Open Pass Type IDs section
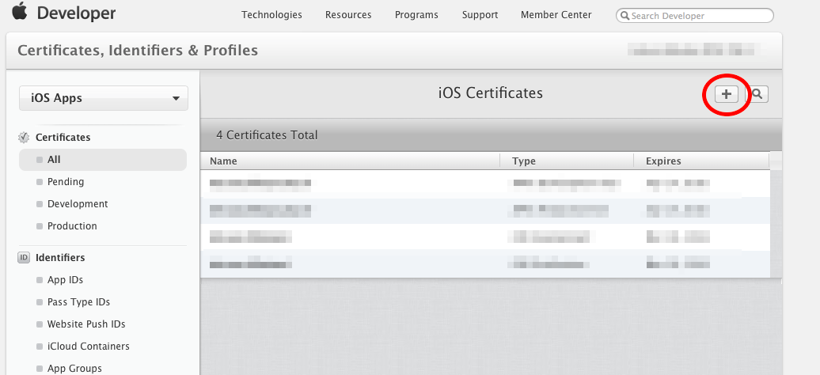The width and height of the screenshot is (820, 375). click(x=78, y=302)
